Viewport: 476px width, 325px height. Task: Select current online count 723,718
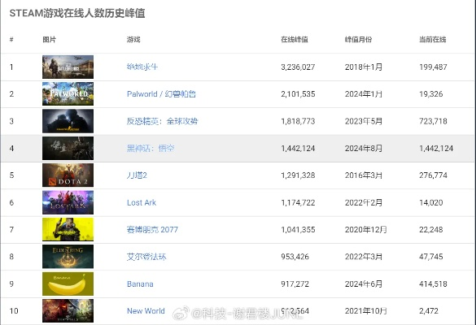point(433,121)
